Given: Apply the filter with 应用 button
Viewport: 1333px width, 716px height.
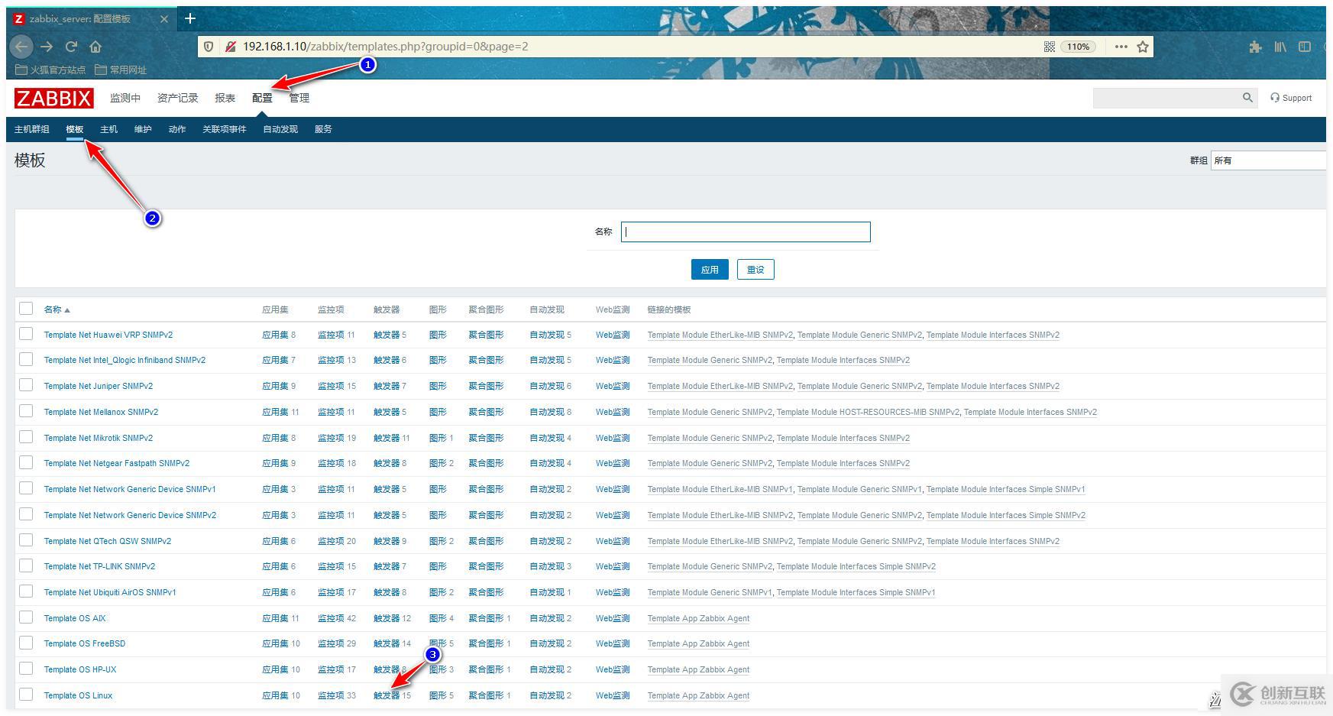Looking at the screenshot, I should click(710, 269).
